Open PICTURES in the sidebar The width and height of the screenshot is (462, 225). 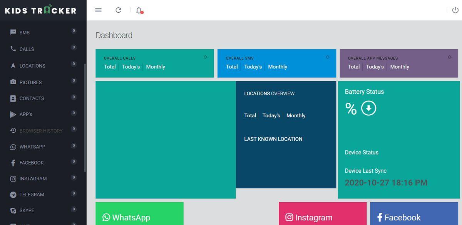(x=31, y=82)
